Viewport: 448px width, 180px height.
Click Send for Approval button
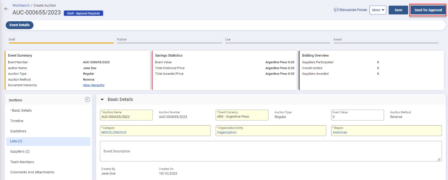(428, 10)
